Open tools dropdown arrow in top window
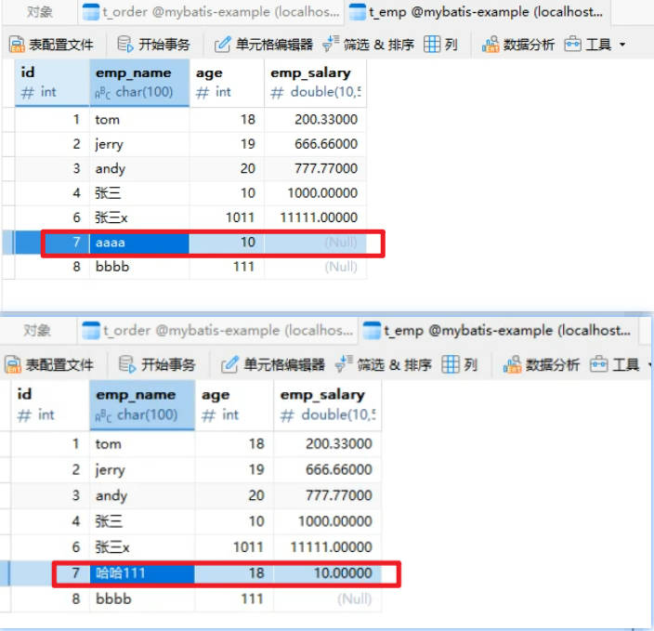The image size is (654, 631). 622,45
